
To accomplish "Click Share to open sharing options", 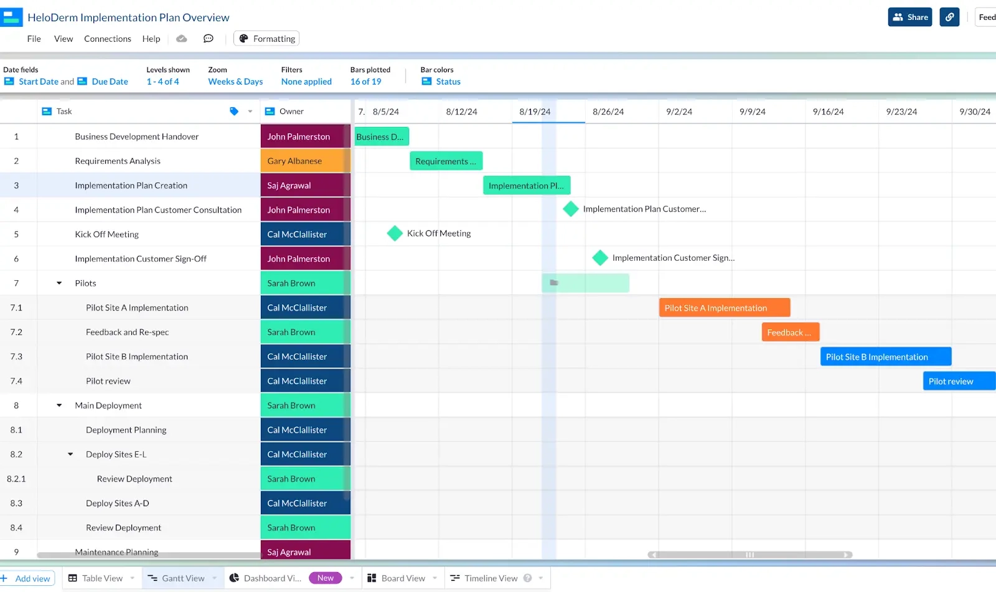I will point(910,17).
